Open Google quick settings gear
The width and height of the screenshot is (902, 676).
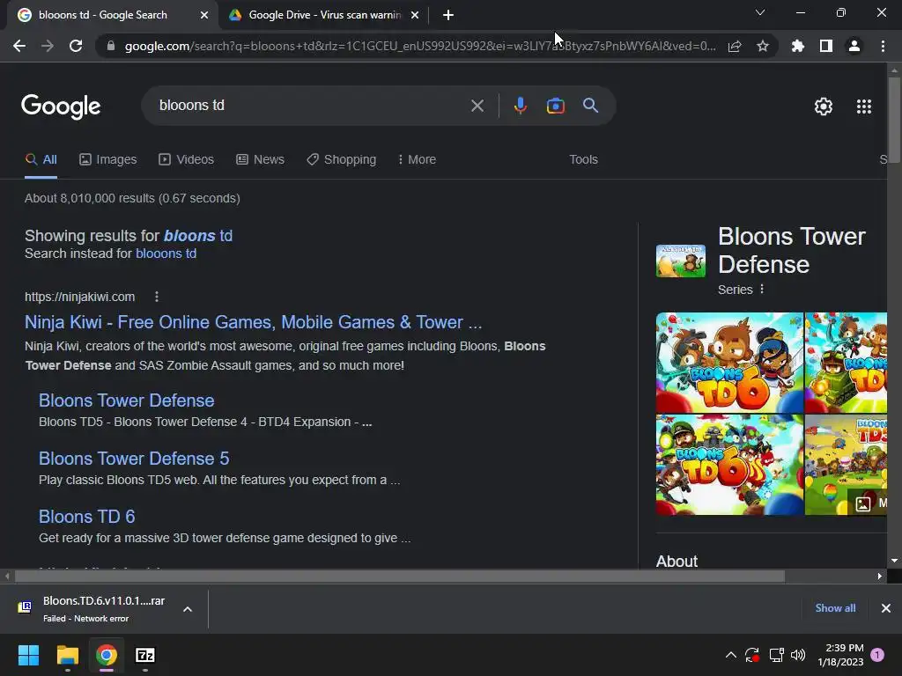[824, 107]
